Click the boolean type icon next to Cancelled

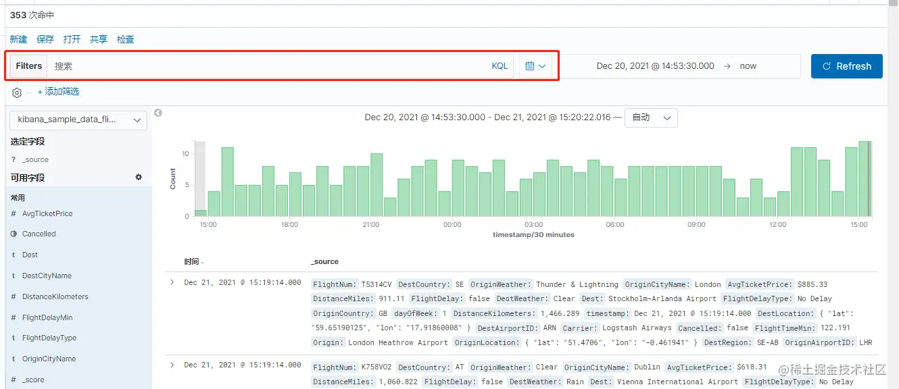[14, 234]
